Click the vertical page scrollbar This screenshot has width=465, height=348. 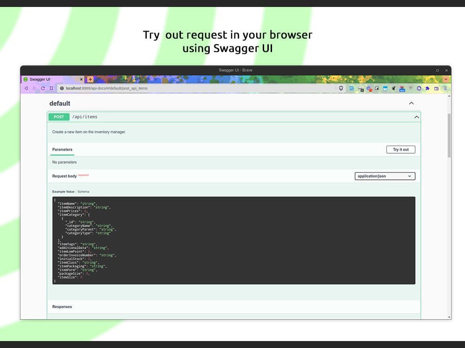(x=448, y=135)
